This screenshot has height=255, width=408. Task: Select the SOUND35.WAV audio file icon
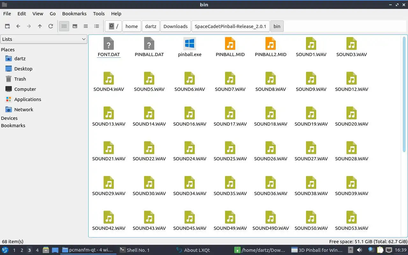pos(230,183)
